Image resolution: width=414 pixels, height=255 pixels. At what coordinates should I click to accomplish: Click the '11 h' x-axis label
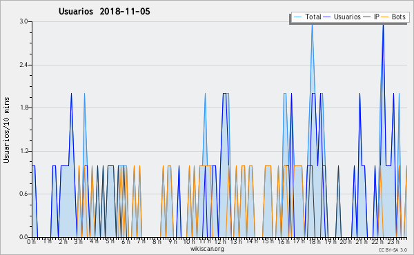(x=205, y=241)
